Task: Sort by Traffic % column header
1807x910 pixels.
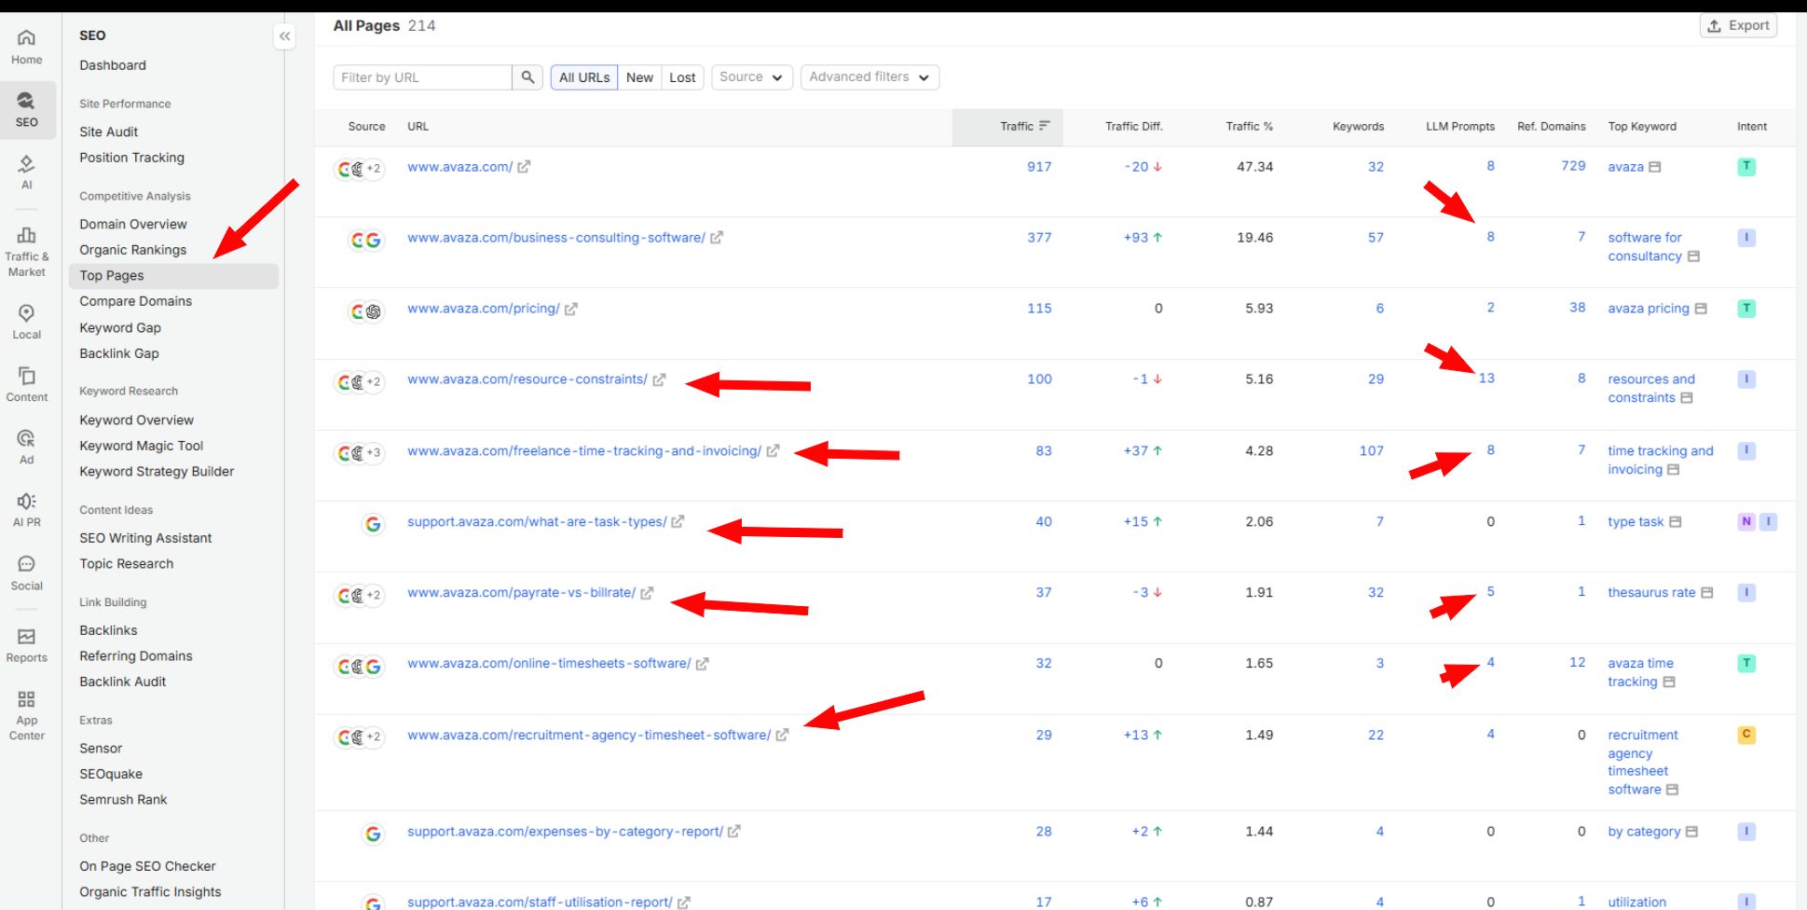Action: (x=1249, y=127)
